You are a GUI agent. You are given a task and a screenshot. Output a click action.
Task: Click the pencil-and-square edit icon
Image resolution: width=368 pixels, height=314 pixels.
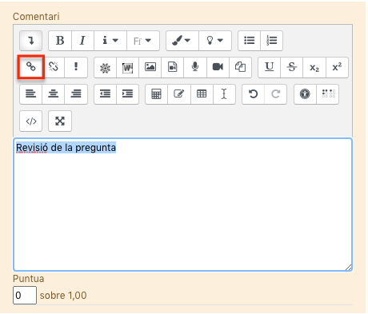[179, 94]
